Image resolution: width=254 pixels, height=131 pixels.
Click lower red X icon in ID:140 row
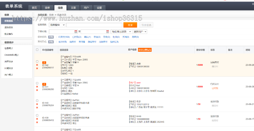pyautogui.click(x=37, y=107)
